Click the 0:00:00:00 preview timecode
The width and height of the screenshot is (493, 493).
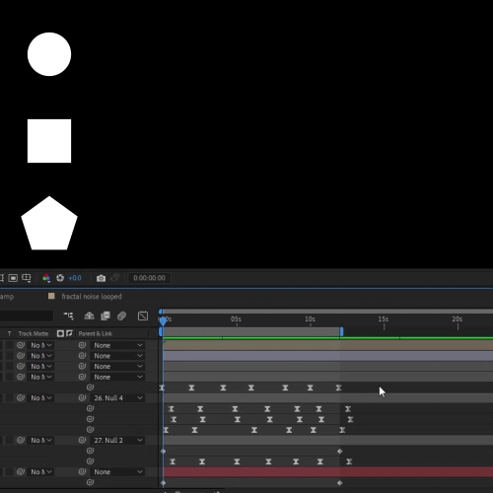coord(149,278)
